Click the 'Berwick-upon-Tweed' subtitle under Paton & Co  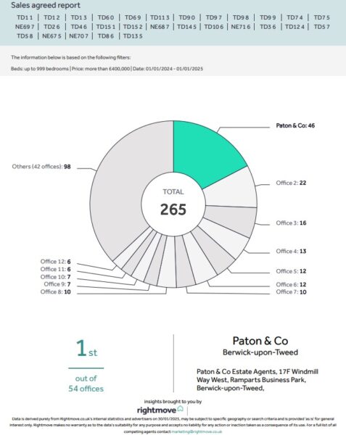260,352
